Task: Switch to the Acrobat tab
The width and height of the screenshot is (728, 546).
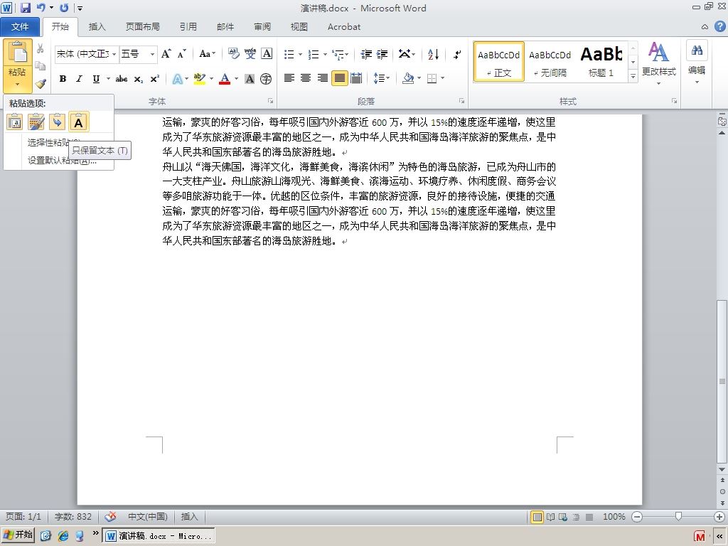Action: point(344,27)
